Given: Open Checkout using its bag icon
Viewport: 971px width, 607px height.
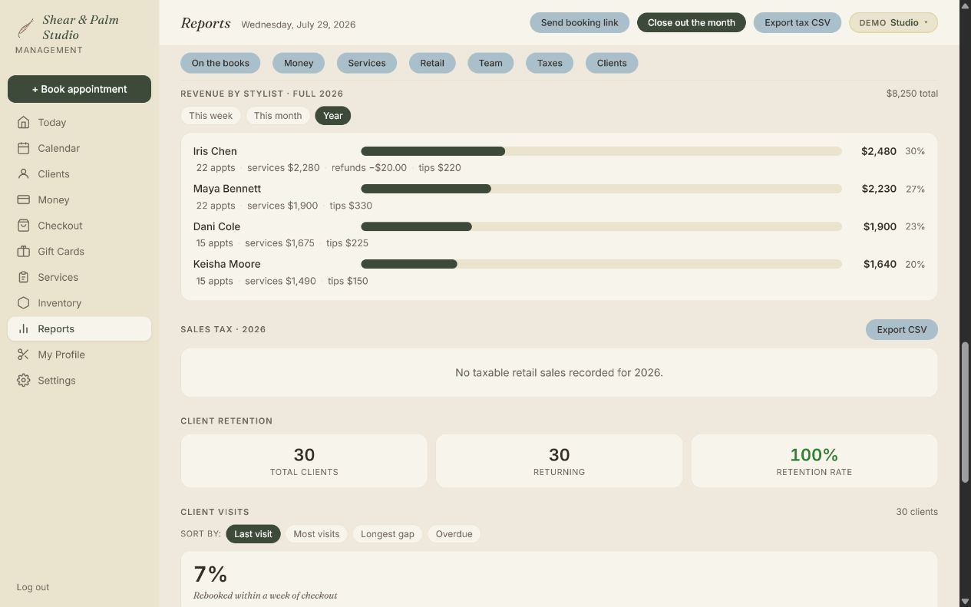Looking at the screenshot, I should (24, 226).
